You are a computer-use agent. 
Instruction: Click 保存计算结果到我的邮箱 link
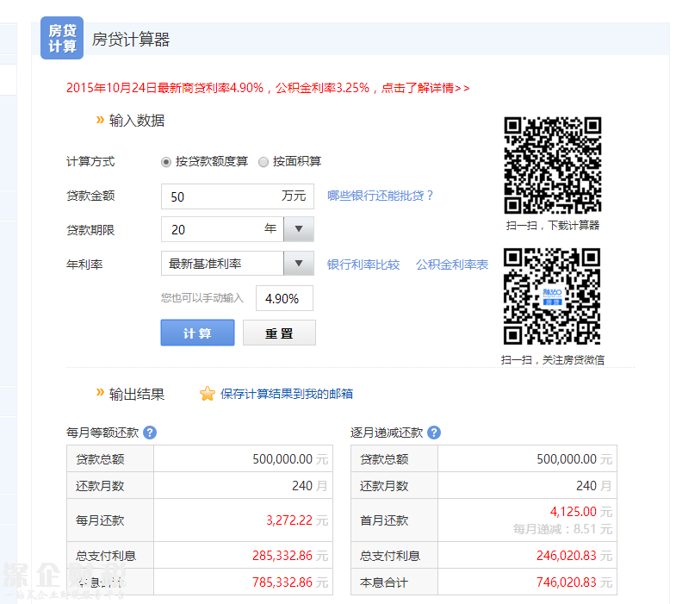[x=287, y=394]
